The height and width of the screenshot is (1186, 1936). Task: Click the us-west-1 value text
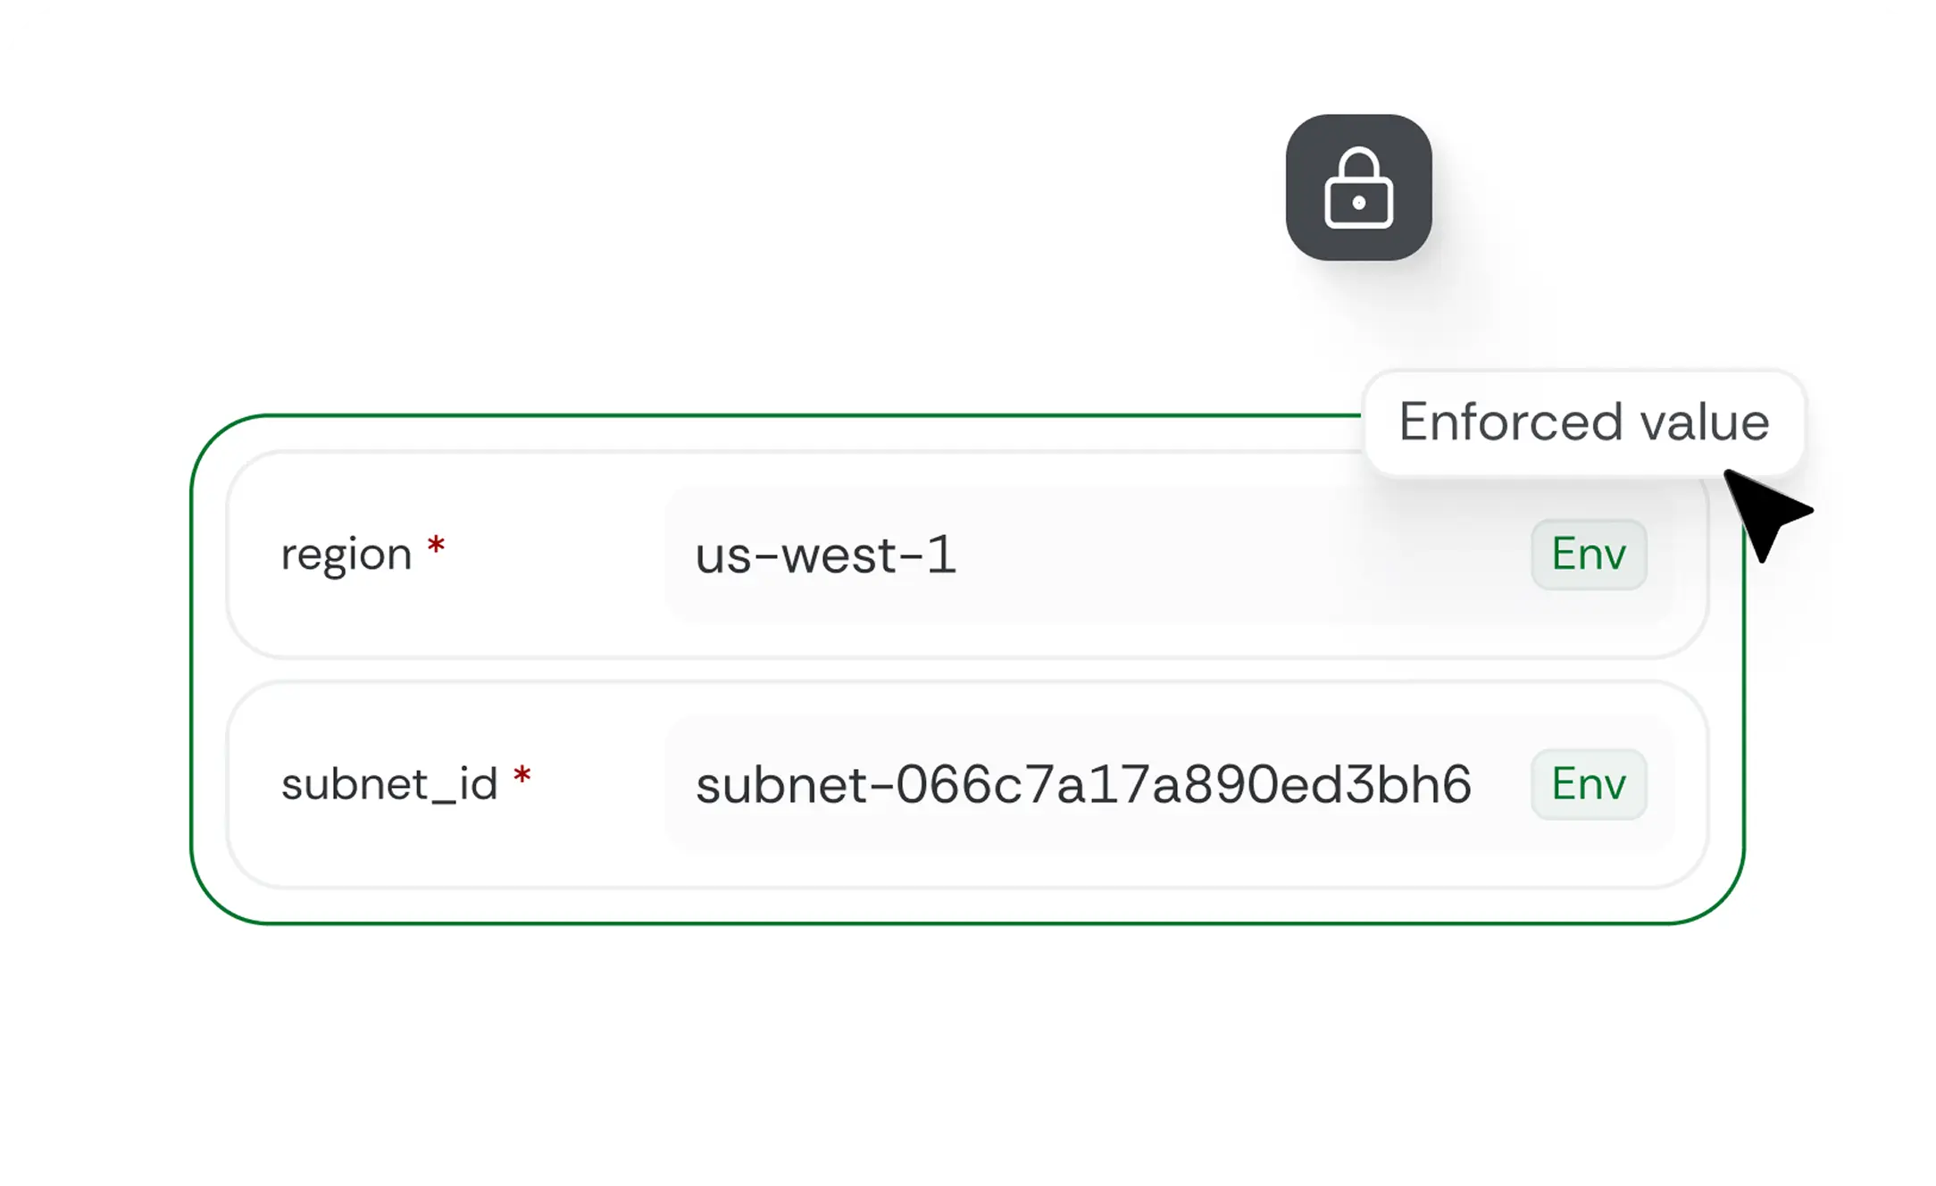pos(825,555)
